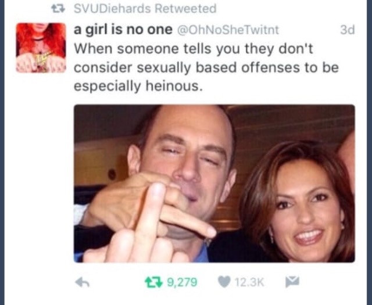Open direct message via the envelope icon

(292, 282)
